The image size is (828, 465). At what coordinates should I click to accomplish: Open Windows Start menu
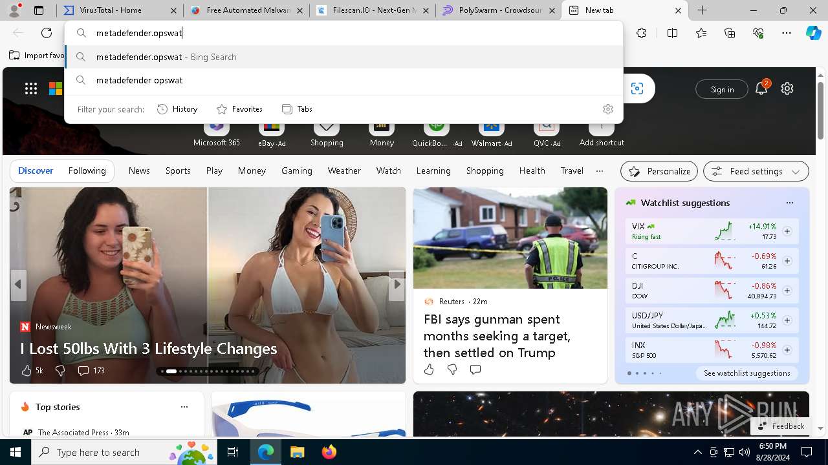(16, 452)
